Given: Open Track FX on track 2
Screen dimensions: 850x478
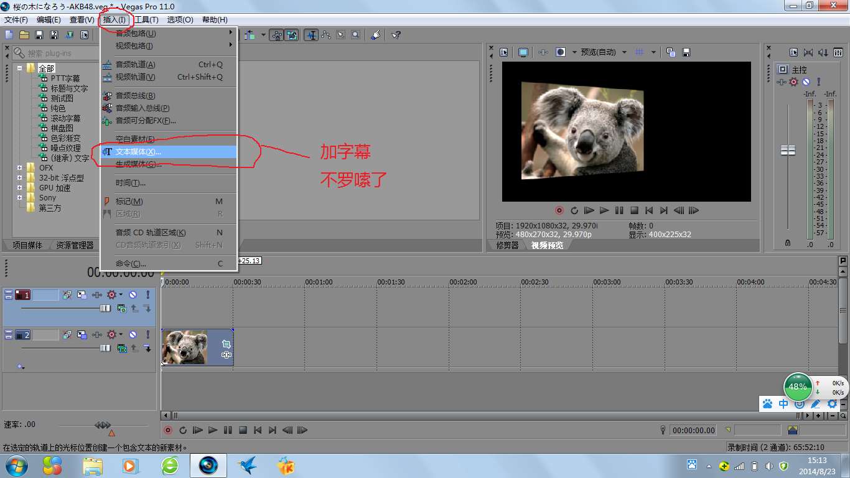Looking at the screenshot, I should 97,335.
